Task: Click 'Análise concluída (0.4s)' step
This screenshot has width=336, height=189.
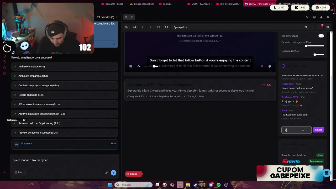Action: coord(65,66)
